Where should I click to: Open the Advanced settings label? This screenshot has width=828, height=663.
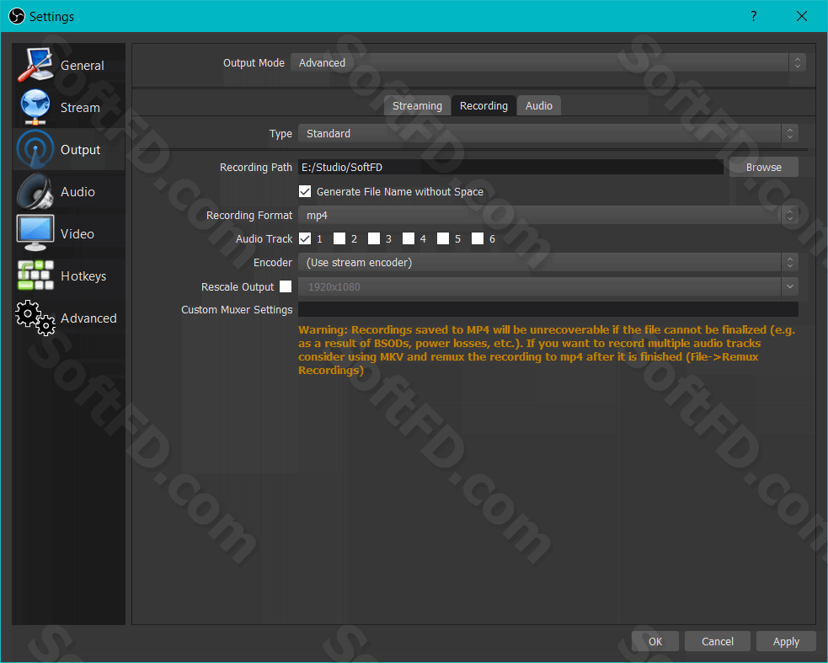coord(88,318)
